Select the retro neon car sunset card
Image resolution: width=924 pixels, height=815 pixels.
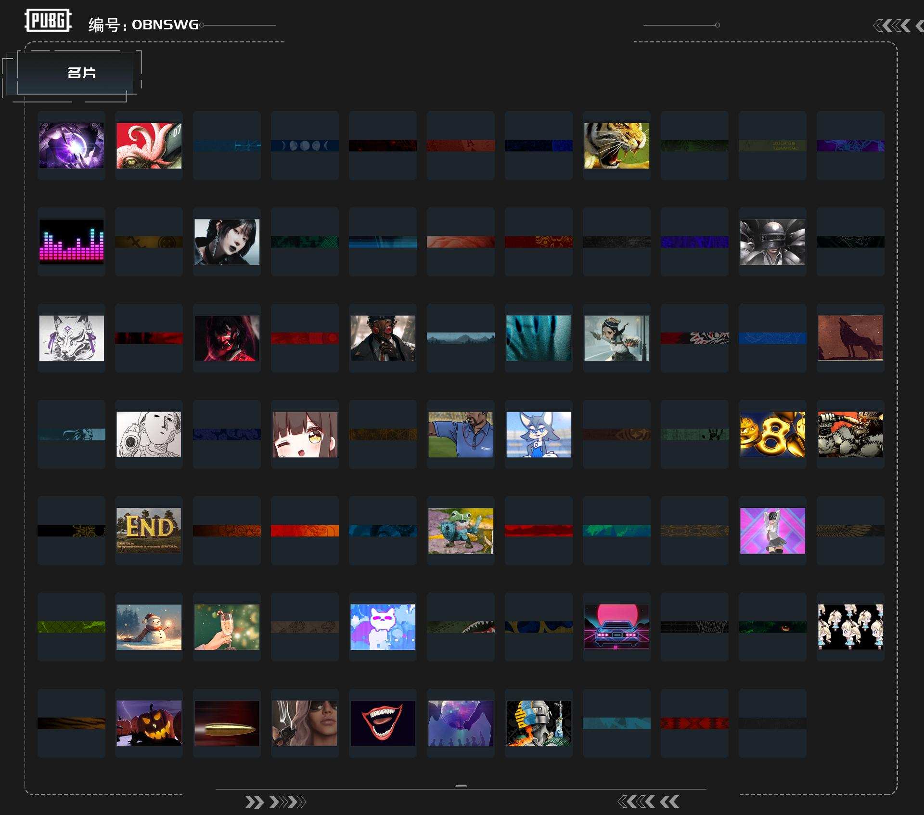pyautogui.click(x=616, y=627)
